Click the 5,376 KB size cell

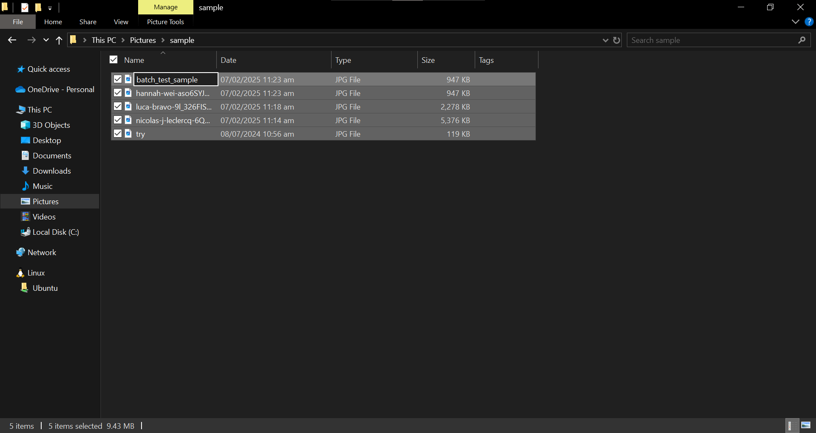coord(455,120)
